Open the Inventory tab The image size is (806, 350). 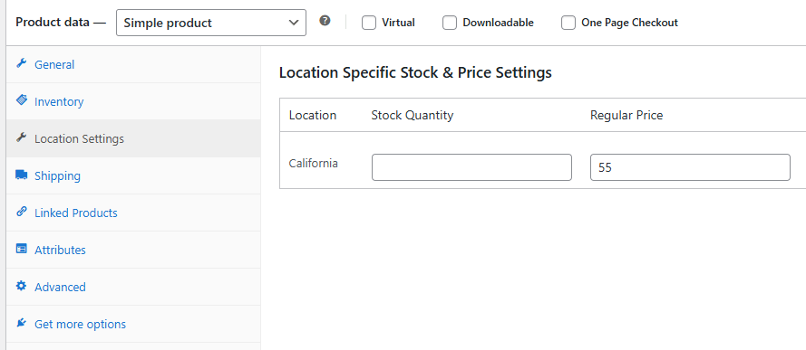pos(133,101)
